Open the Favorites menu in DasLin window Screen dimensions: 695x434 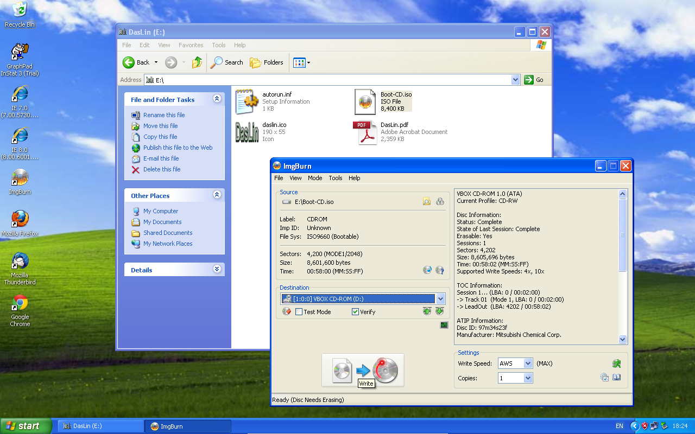[191, 45]
